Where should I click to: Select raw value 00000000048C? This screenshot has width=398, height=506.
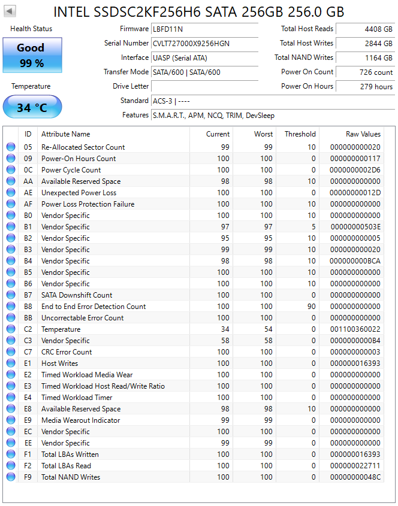[355, 477]
